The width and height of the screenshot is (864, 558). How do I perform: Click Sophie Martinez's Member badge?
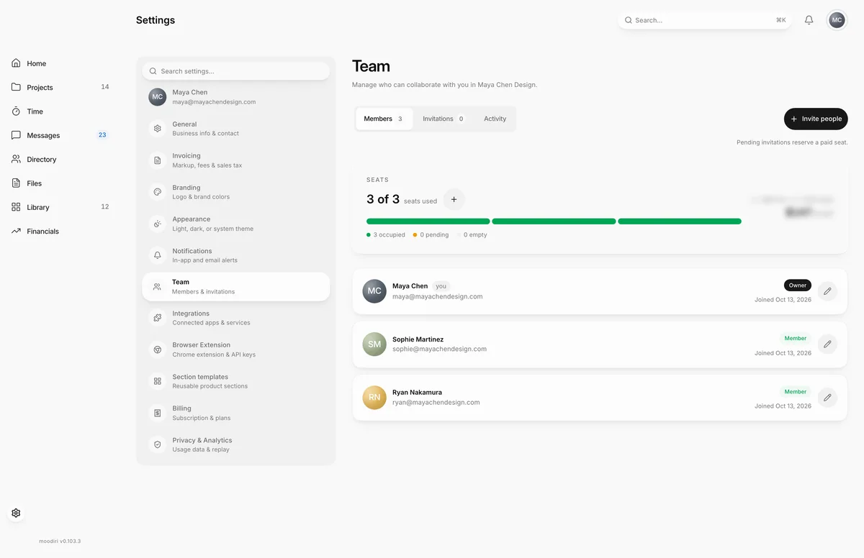click(x=796, y=338)
